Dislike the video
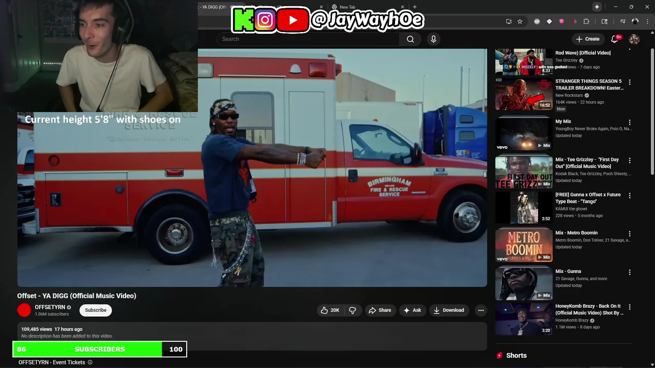This screenshot has width=655, height=368. click(x=353, y=310)
